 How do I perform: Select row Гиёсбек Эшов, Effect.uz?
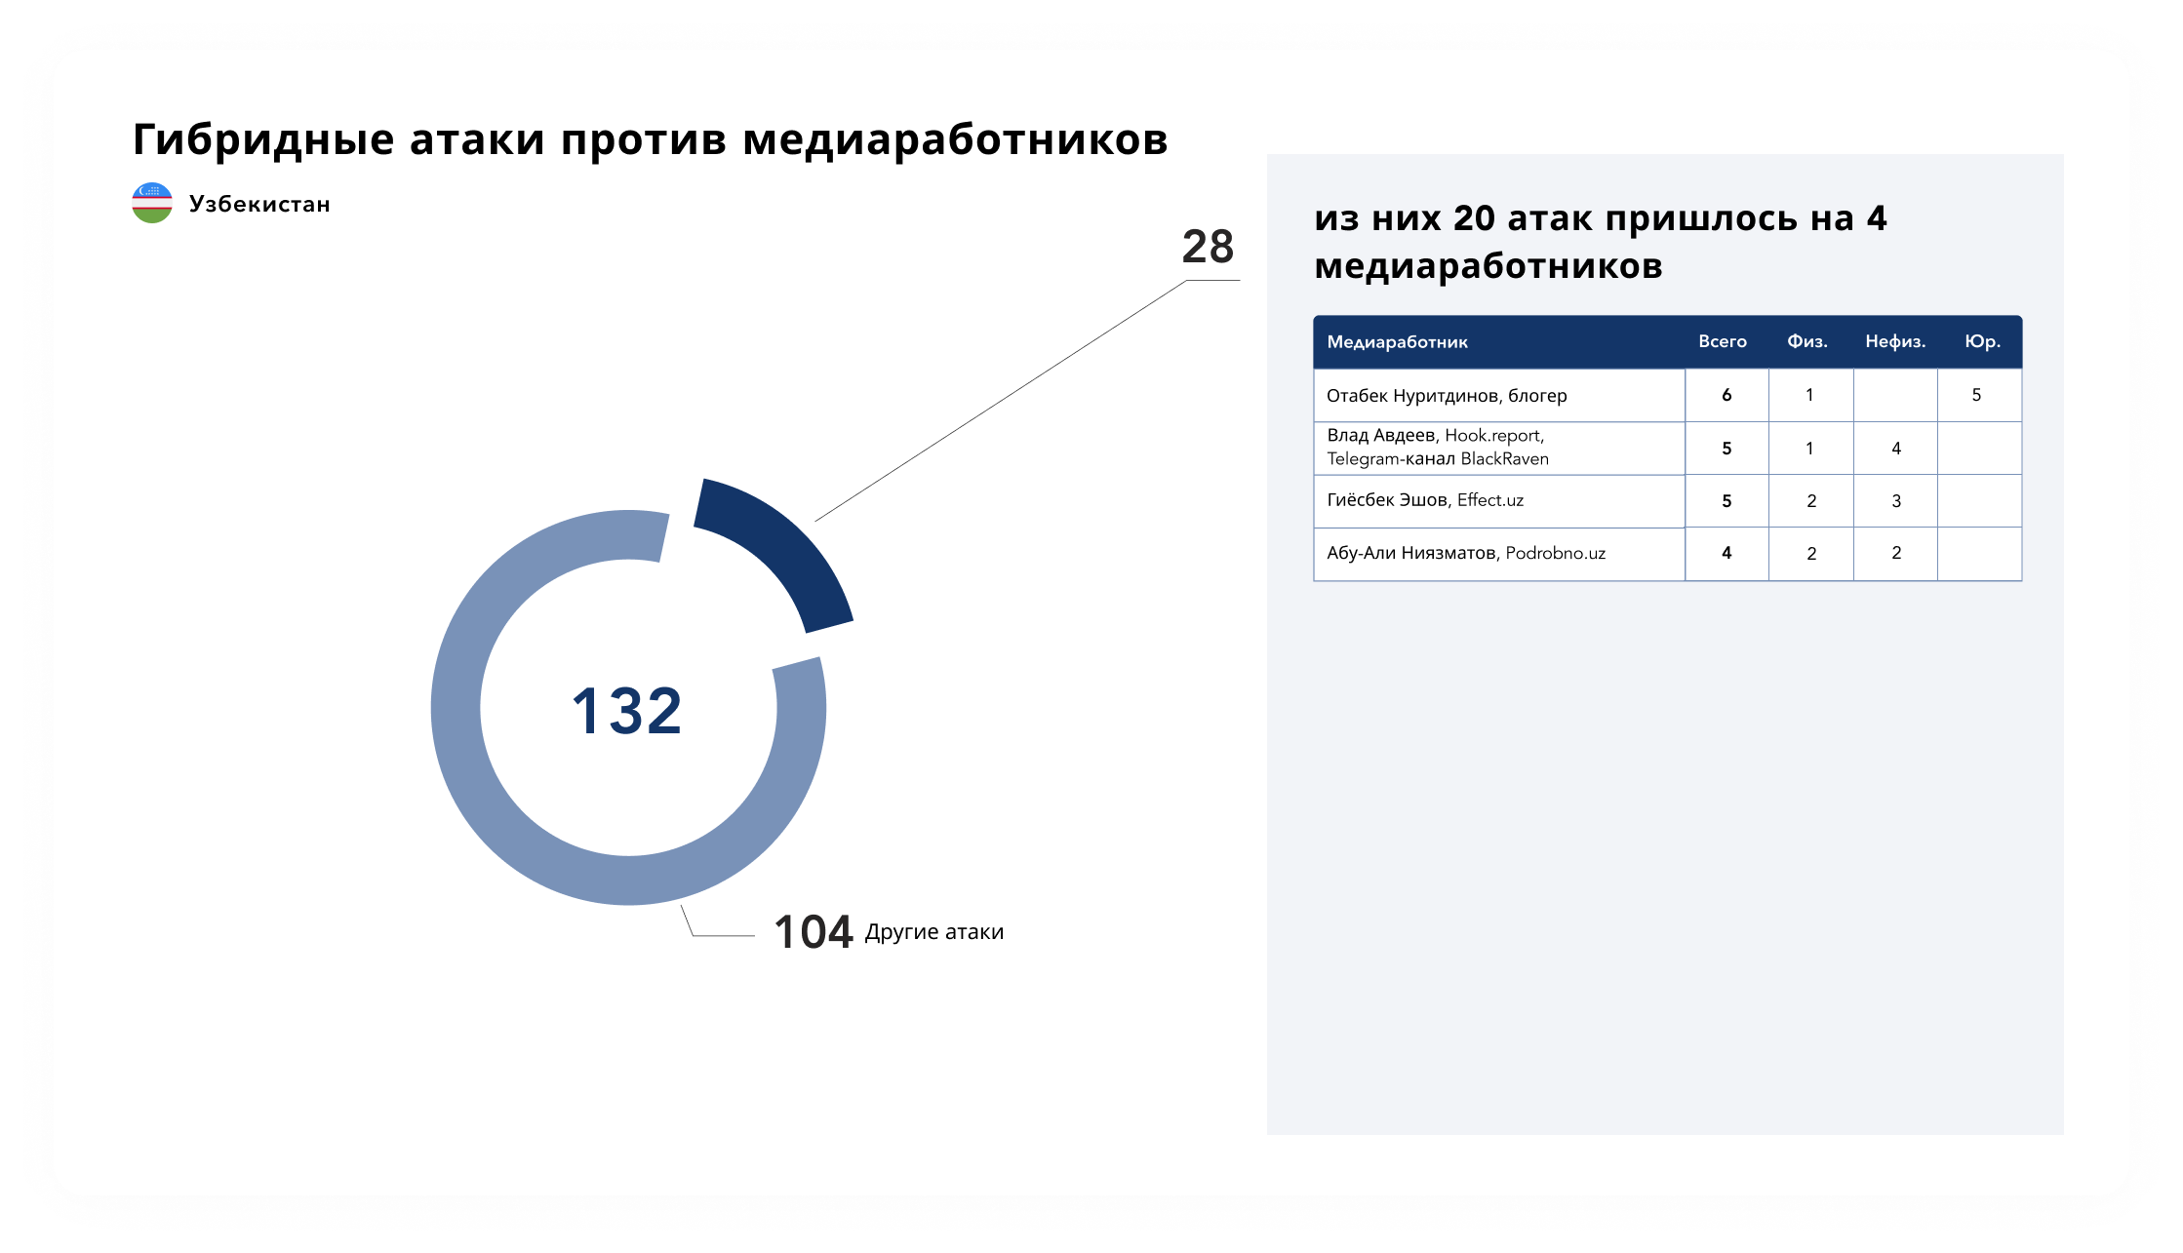tap(1668, 501)
